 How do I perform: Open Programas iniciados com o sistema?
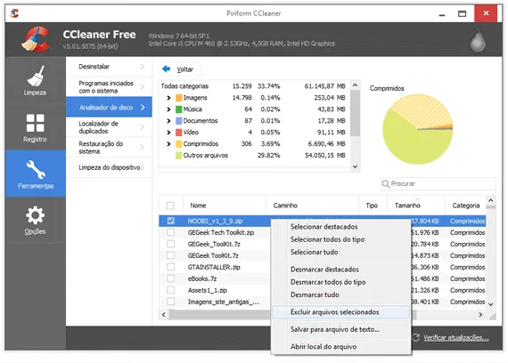(109, 86)
